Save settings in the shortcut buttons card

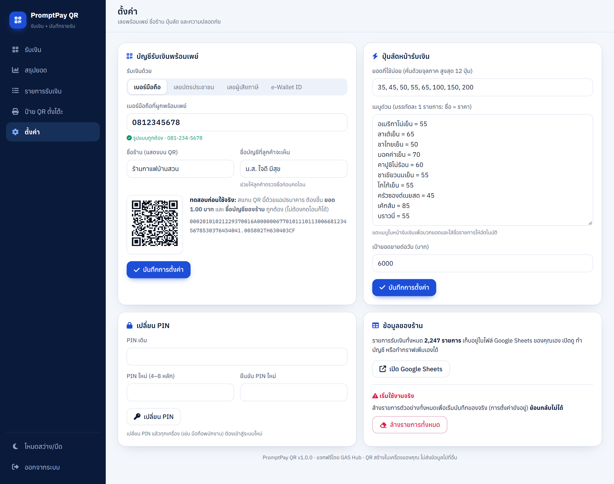(x=404, y=287)
